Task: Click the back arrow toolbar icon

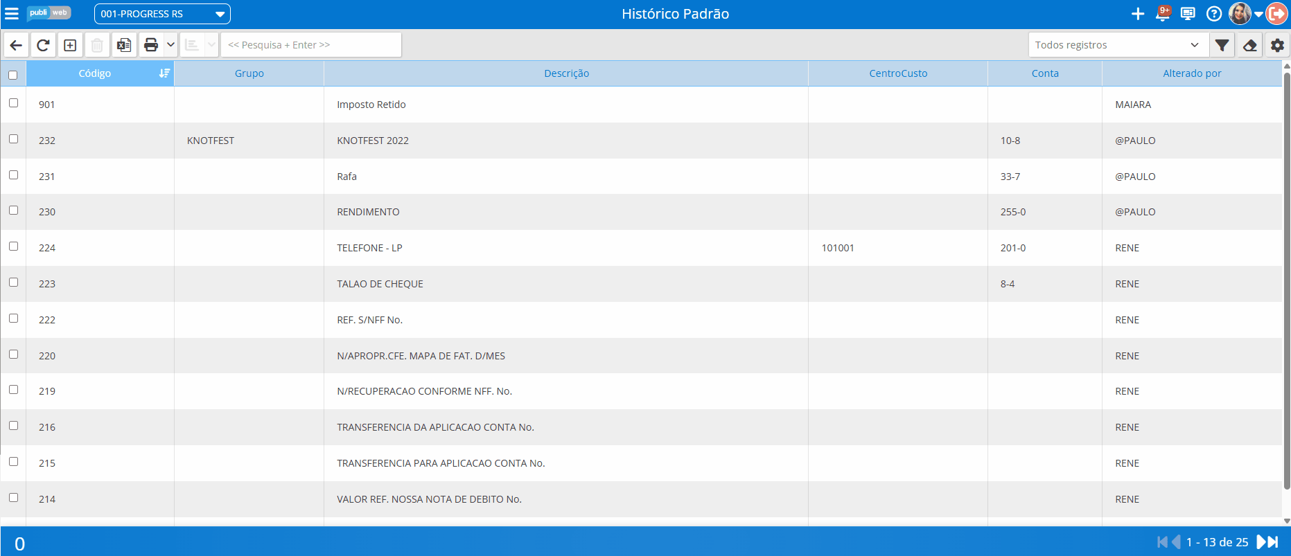Action: pos(16,45)
